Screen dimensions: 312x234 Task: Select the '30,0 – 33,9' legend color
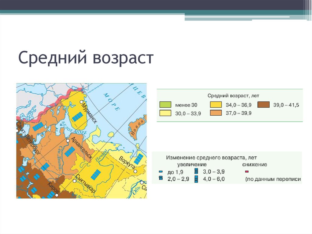(x=165, y=113)
